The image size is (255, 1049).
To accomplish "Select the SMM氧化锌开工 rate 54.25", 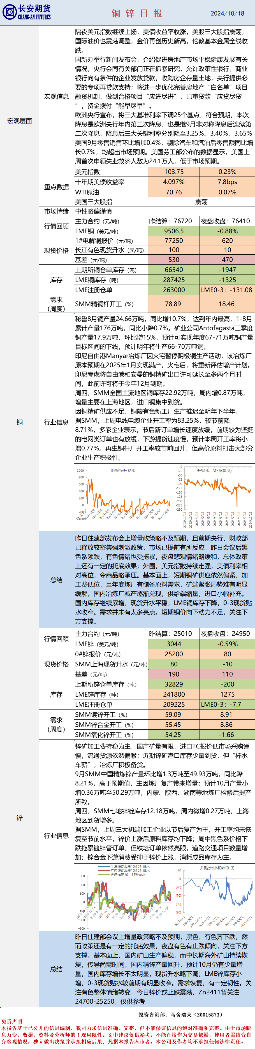I will pyautogui.click(x=174, y=735).
